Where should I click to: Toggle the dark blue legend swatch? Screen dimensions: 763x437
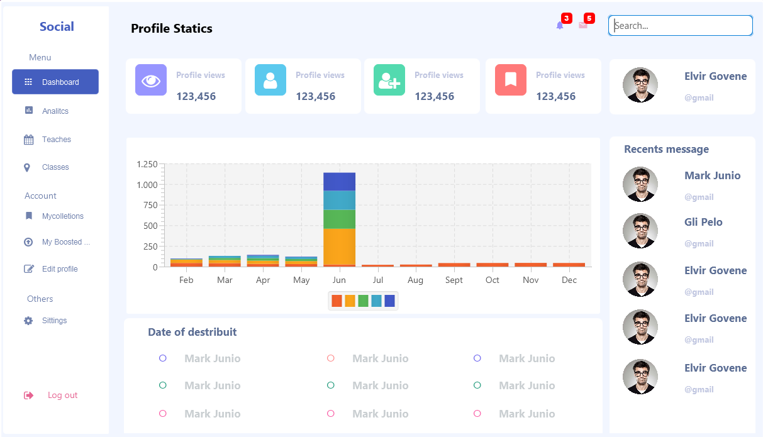coord(389,301)
